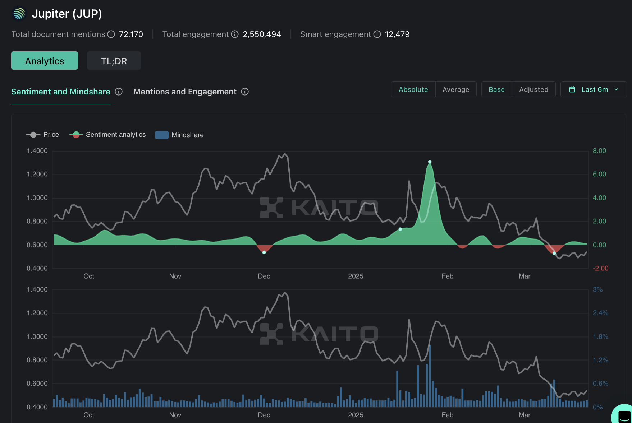Click the 2025 label on the mindshare chart
Viewport: 632px width, 423px height.
(356, 415)
